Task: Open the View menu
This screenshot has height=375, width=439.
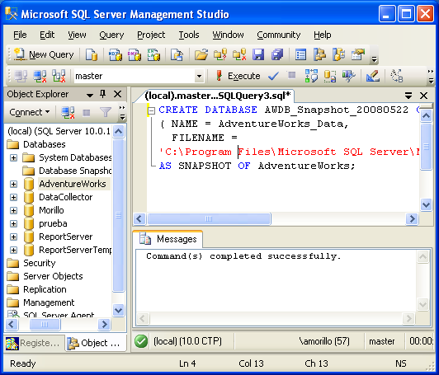Action: click(x=77, y=35)
